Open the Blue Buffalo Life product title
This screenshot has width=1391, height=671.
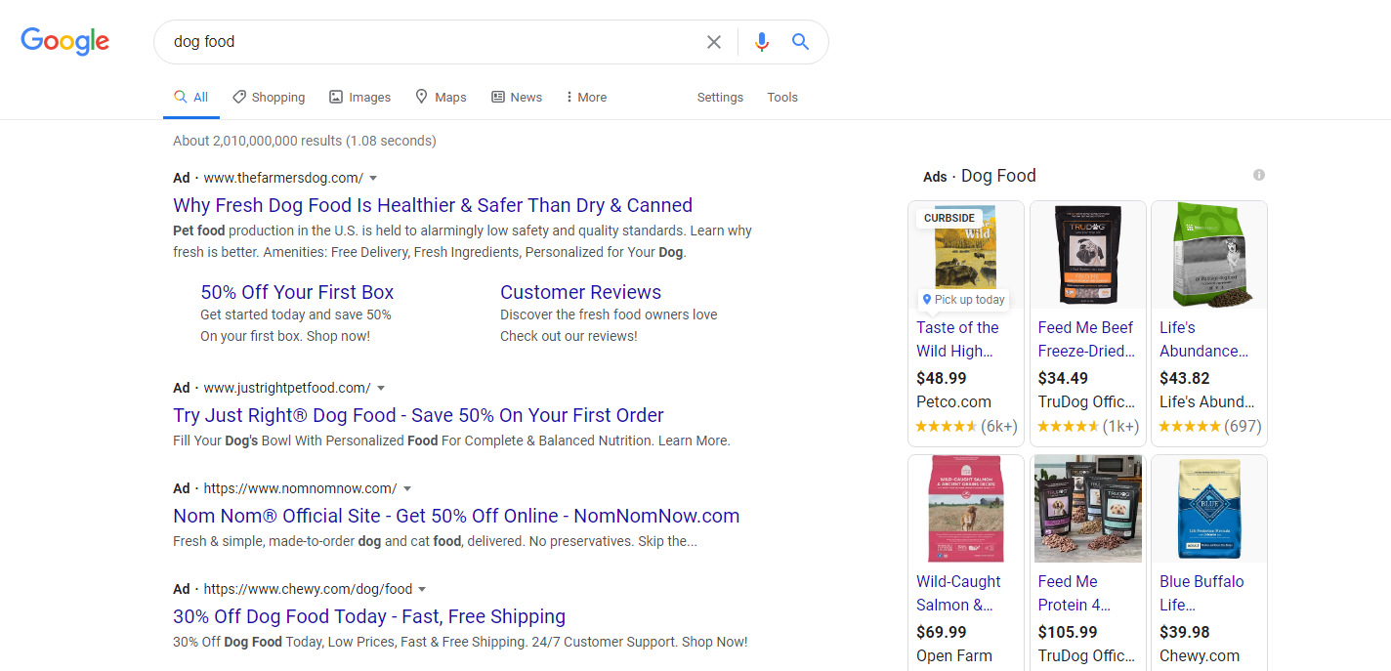(1201, 593)
